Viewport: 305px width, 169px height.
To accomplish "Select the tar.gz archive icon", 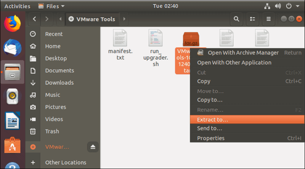I will tap(191, 39).
